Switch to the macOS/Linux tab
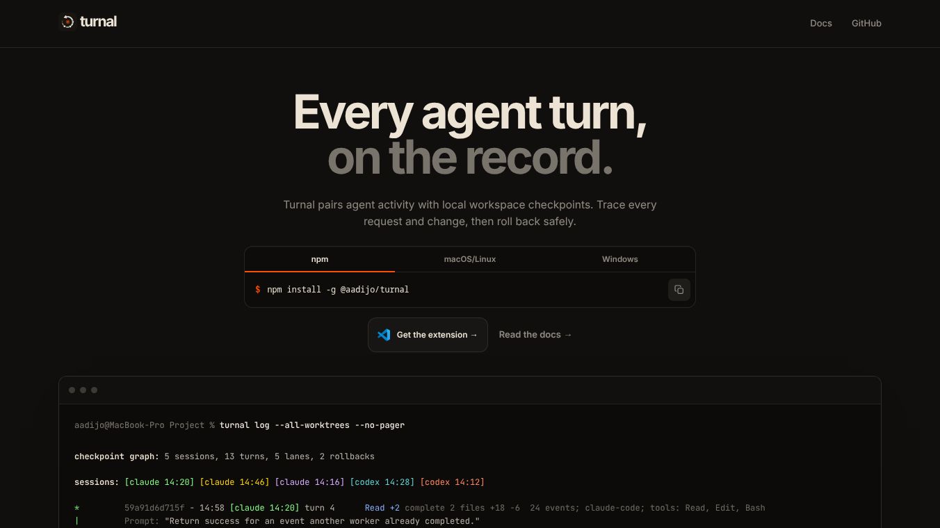Screen dimensions: 940x528 470,259
